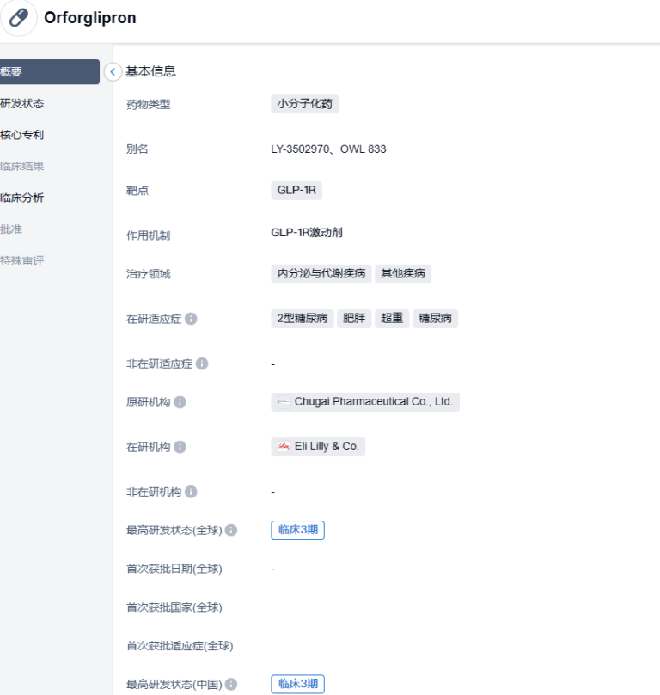Click info icon next to 非在研适应症

coord(202,363)
